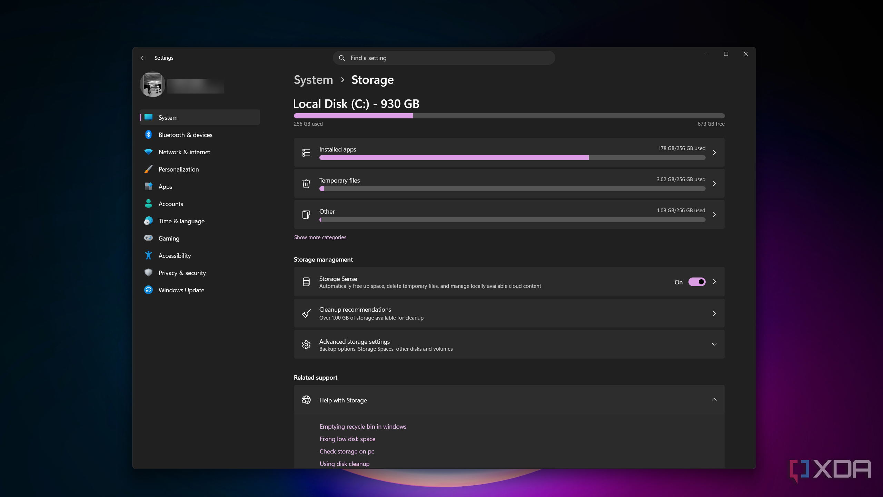Open Bluetooth & devices settings

click(x=200, y=135)
